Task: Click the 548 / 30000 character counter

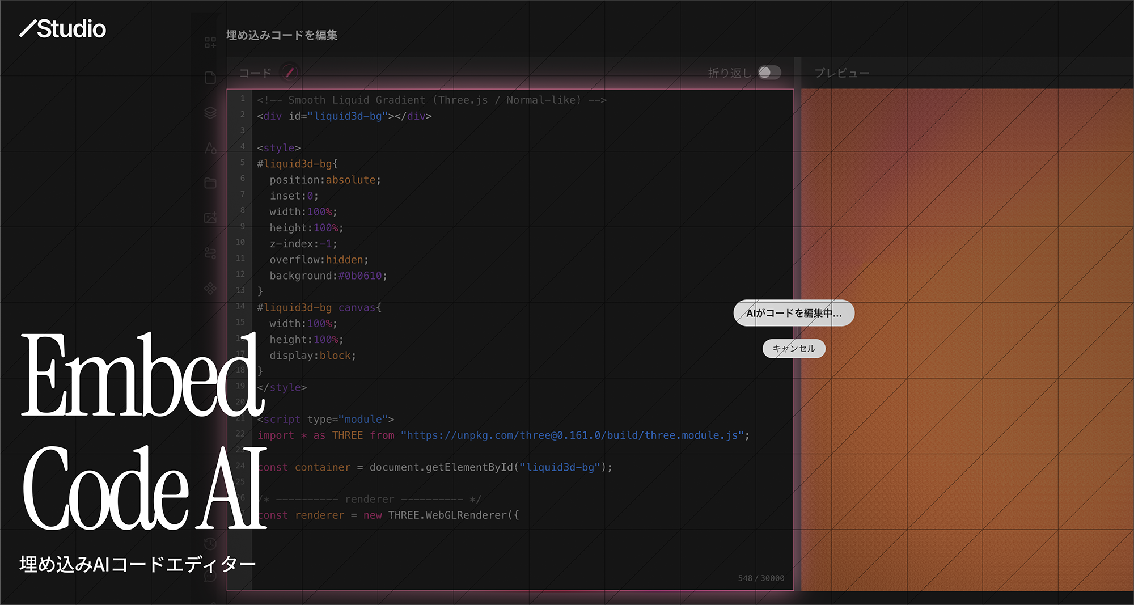Action: click(761, 578)
